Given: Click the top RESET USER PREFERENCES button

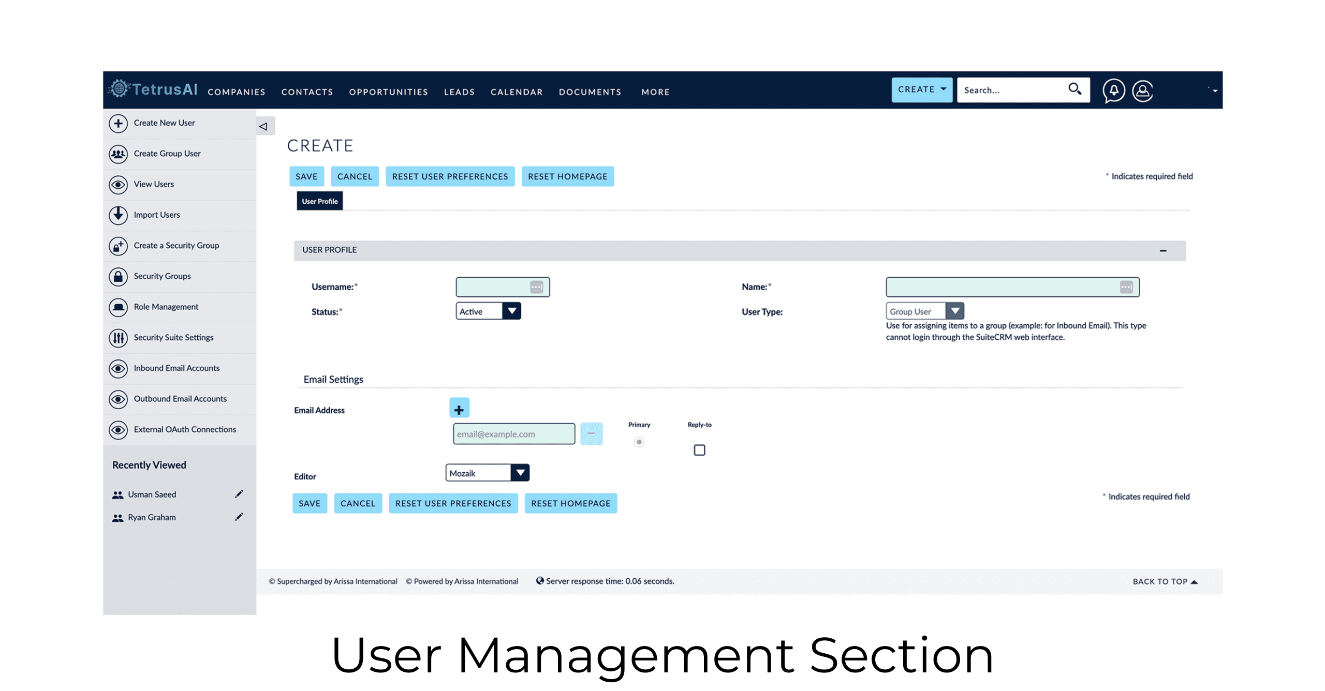Looking at the screenshot, I should [450, 176].
